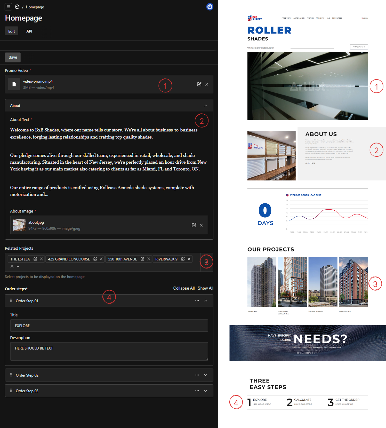Edit the about.jpg image
This screenshot has width=386, height=428.
pos(194,225)
